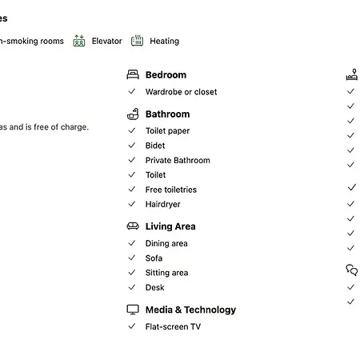
Task: Select the Bathroom heading
Action: pyautogui.click(x=168, y=114)
